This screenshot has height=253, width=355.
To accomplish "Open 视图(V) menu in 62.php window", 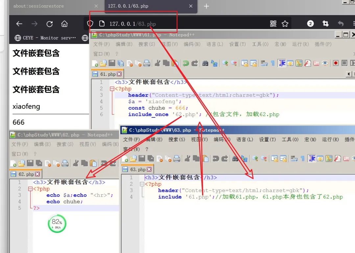I will click(88, 144).
